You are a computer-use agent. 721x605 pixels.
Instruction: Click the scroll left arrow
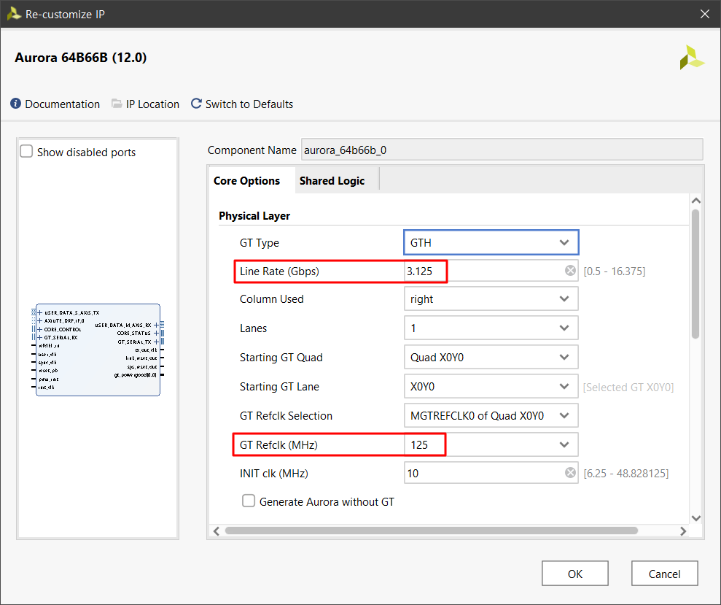[x=216, y=531]
